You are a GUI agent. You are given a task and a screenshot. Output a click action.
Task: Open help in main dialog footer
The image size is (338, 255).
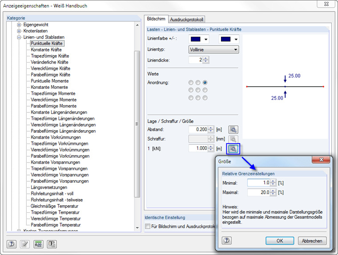pyautogui.click(x=12, y=244)
